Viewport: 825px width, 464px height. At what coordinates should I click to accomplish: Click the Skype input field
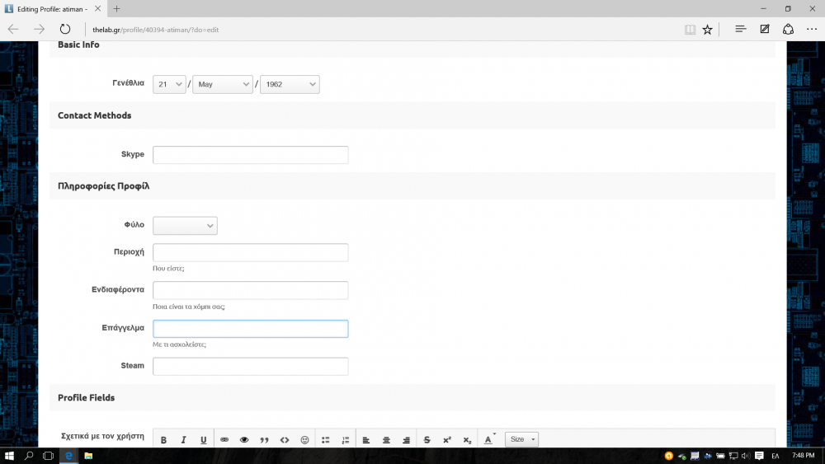pos(251,154)
